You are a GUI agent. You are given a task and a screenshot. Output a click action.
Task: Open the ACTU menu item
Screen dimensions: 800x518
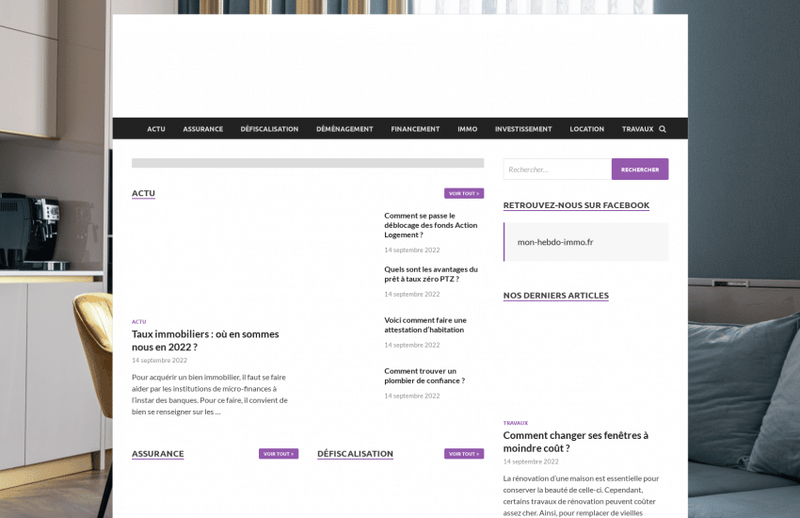pos(156,129)
